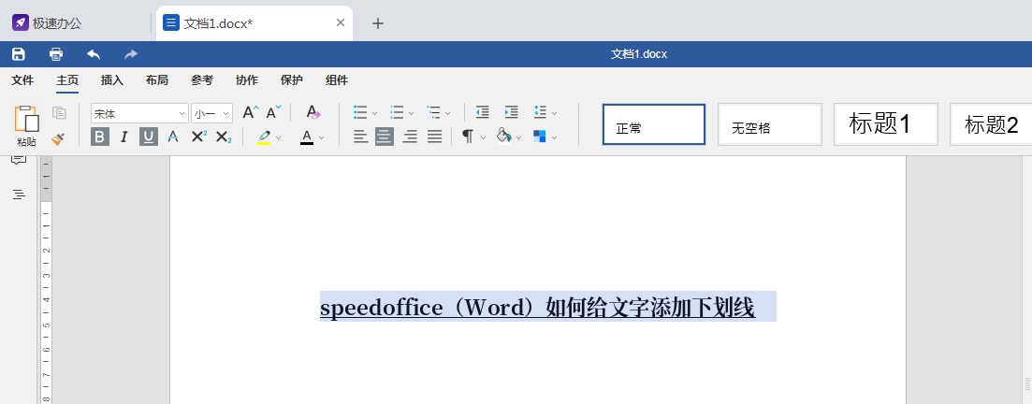
Task: Toggle Italic formatting
Action: [124, 137]
